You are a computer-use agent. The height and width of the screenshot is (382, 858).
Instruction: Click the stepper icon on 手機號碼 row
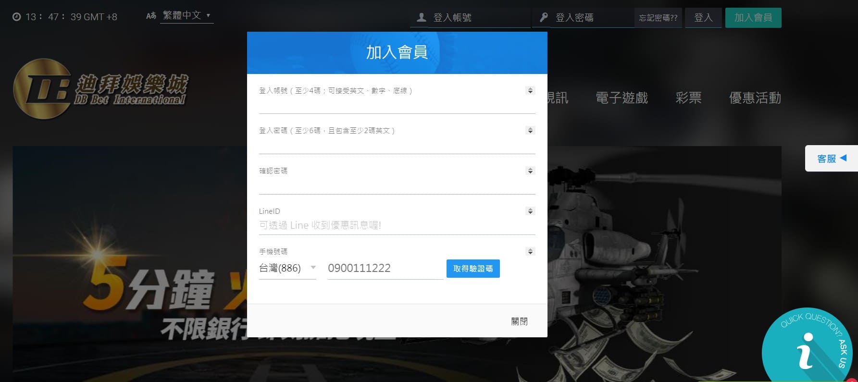[x=530, y=251]
